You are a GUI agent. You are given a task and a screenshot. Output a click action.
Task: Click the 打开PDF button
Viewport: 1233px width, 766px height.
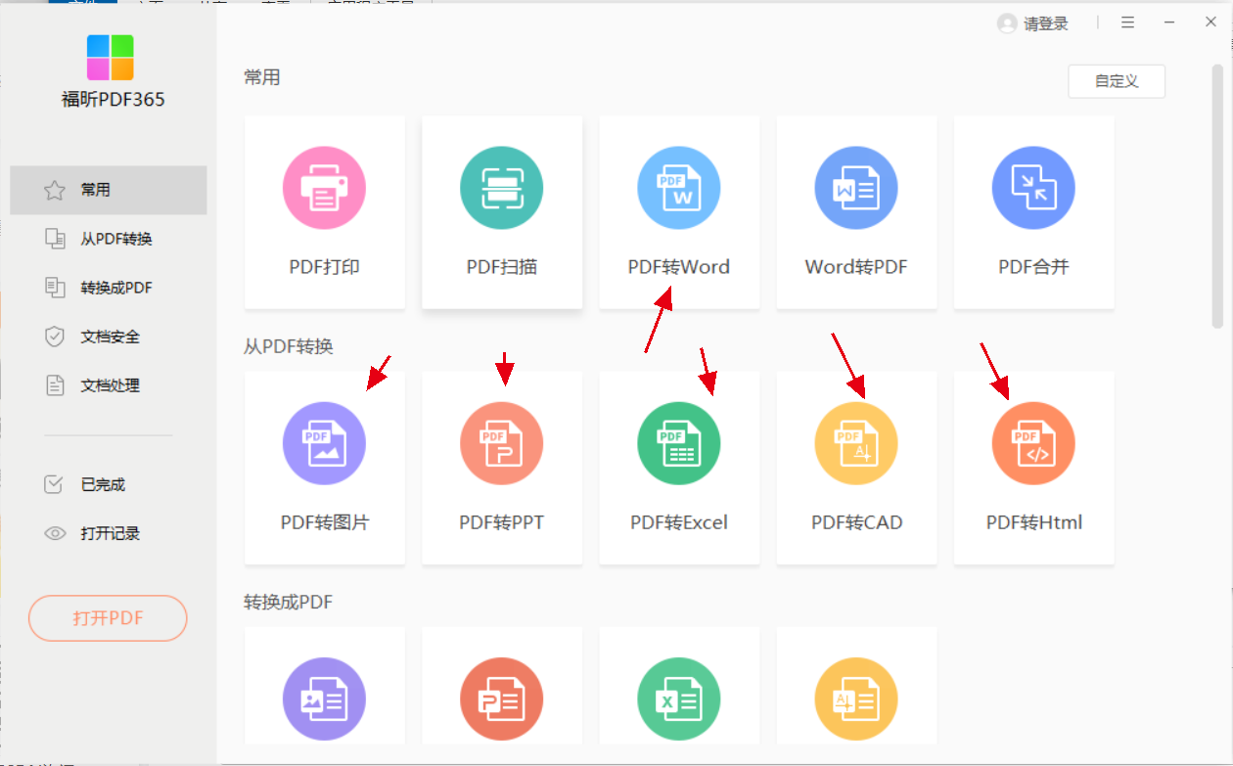tap(108, 618)
